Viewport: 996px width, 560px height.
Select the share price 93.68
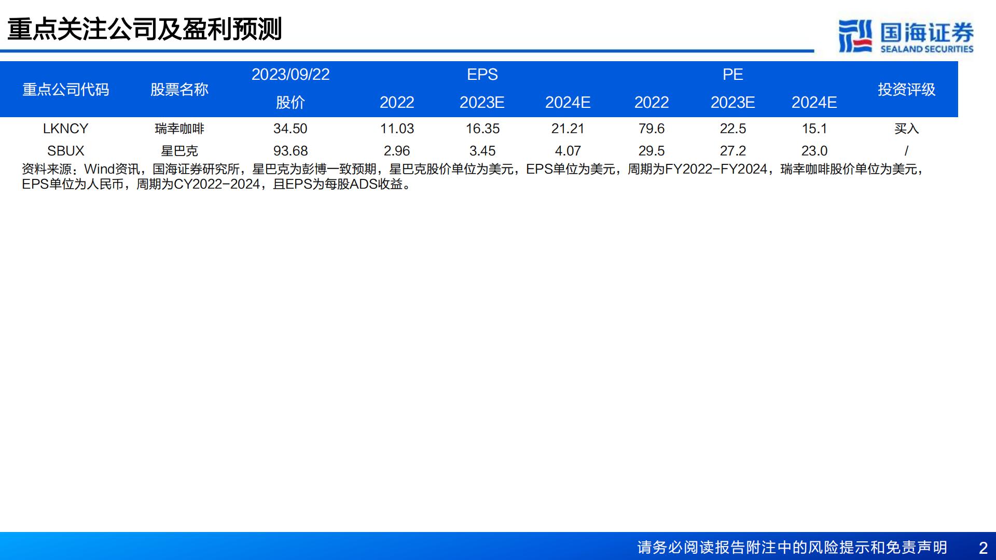(x=290, y=151)
